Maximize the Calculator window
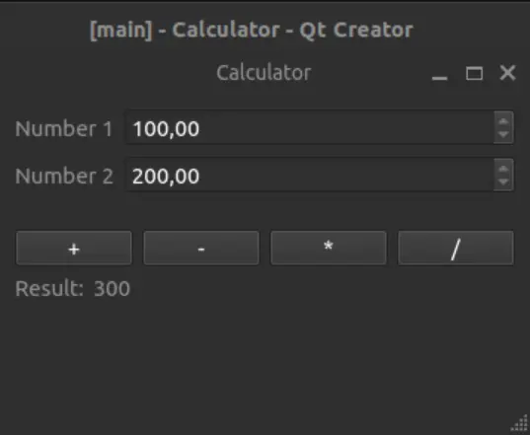Image resolution: width=530 pixels, height=435 pixels. tap(474, 73)
